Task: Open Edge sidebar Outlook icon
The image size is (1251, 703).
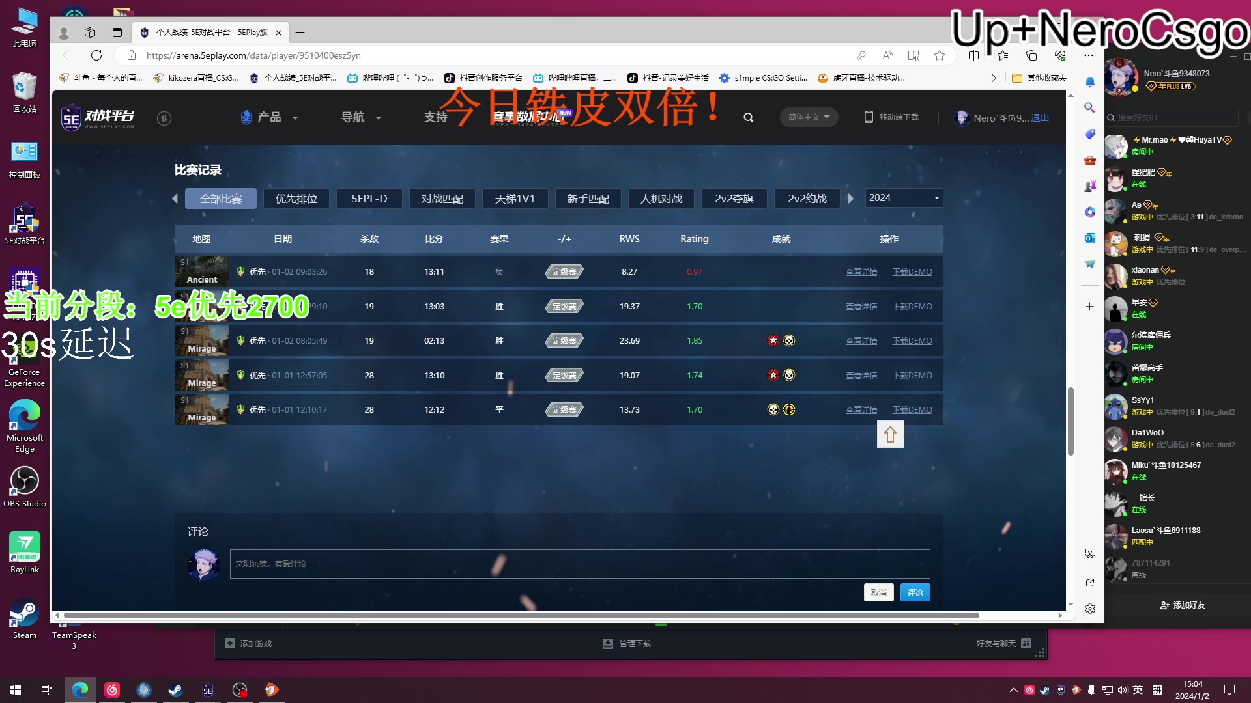Action: tap(1090, 238)
